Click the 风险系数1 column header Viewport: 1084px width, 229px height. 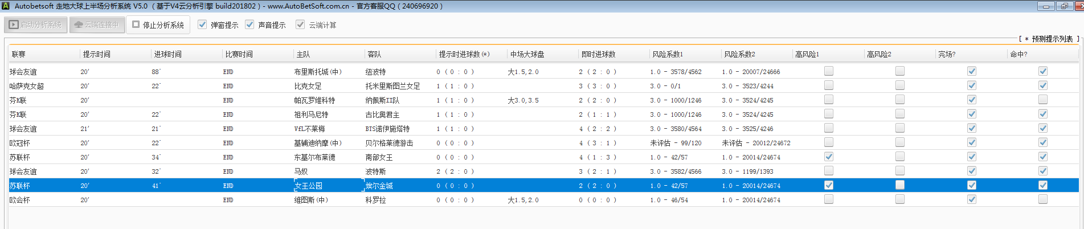(668, 54)
